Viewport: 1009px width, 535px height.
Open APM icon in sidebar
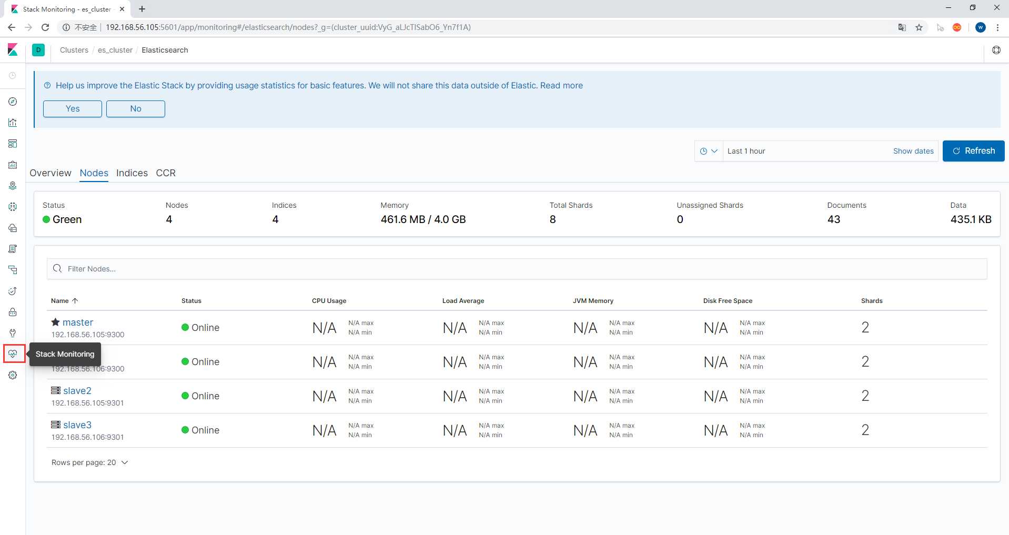point(13,270)
